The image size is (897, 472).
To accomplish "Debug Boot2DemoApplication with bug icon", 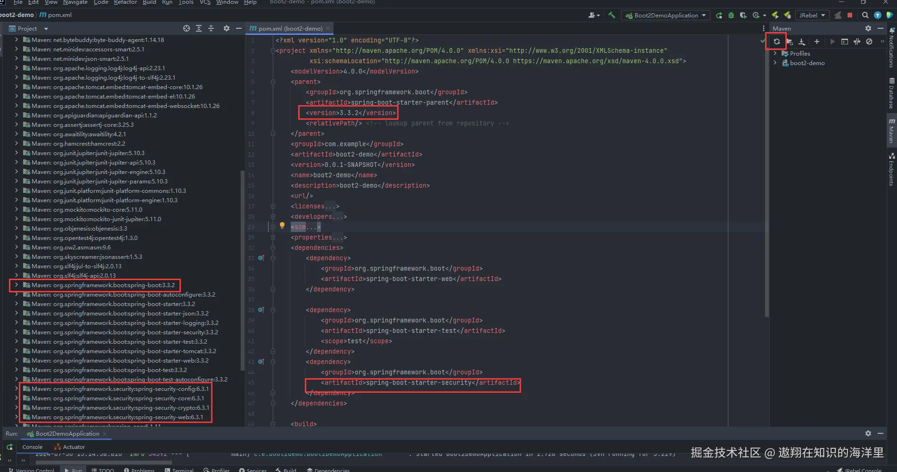I will pyautogui.click(x=731, y=15).
